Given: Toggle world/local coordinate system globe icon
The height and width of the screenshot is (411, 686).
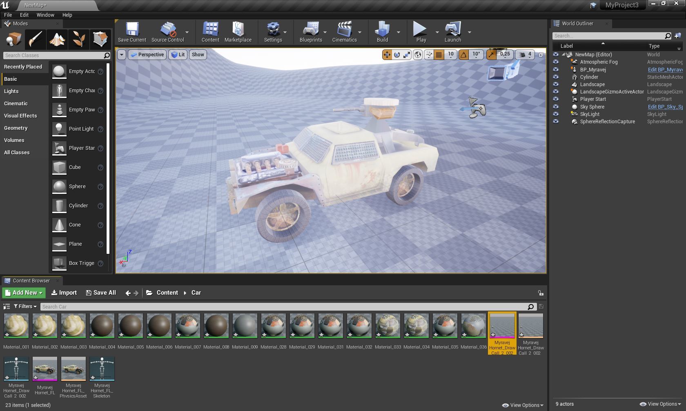Looking at the screenshot, I should 418,55.
